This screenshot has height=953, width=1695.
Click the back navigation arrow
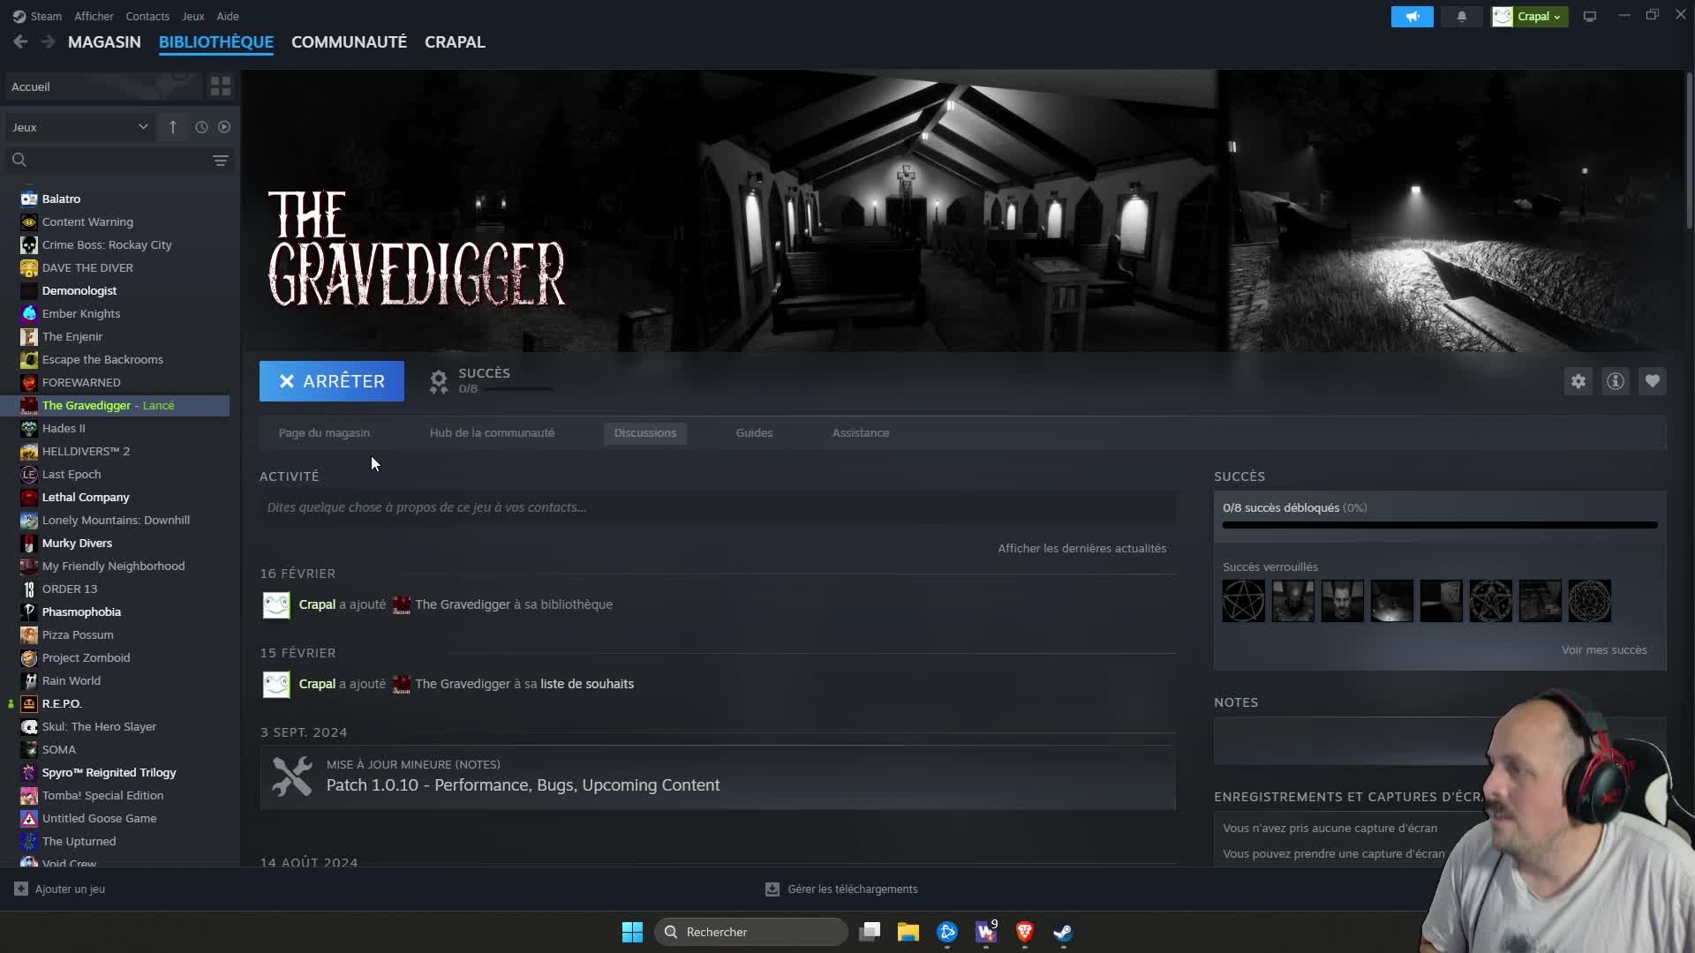[x=20, y=41]
